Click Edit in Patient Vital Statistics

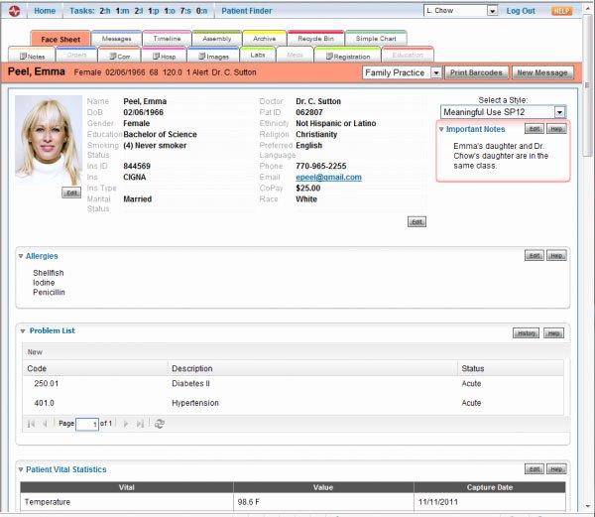[535, 469]
